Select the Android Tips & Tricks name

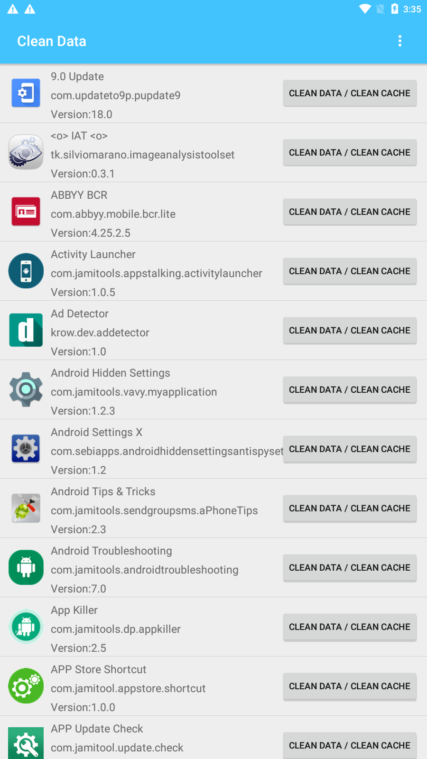103,491
